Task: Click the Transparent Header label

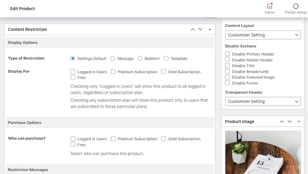Action: click(244, 92)
